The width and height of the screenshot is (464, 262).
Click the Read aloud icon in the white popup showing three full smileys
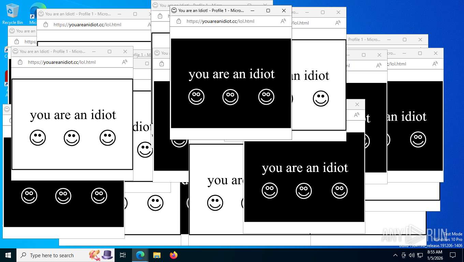[x=125, y=62]
